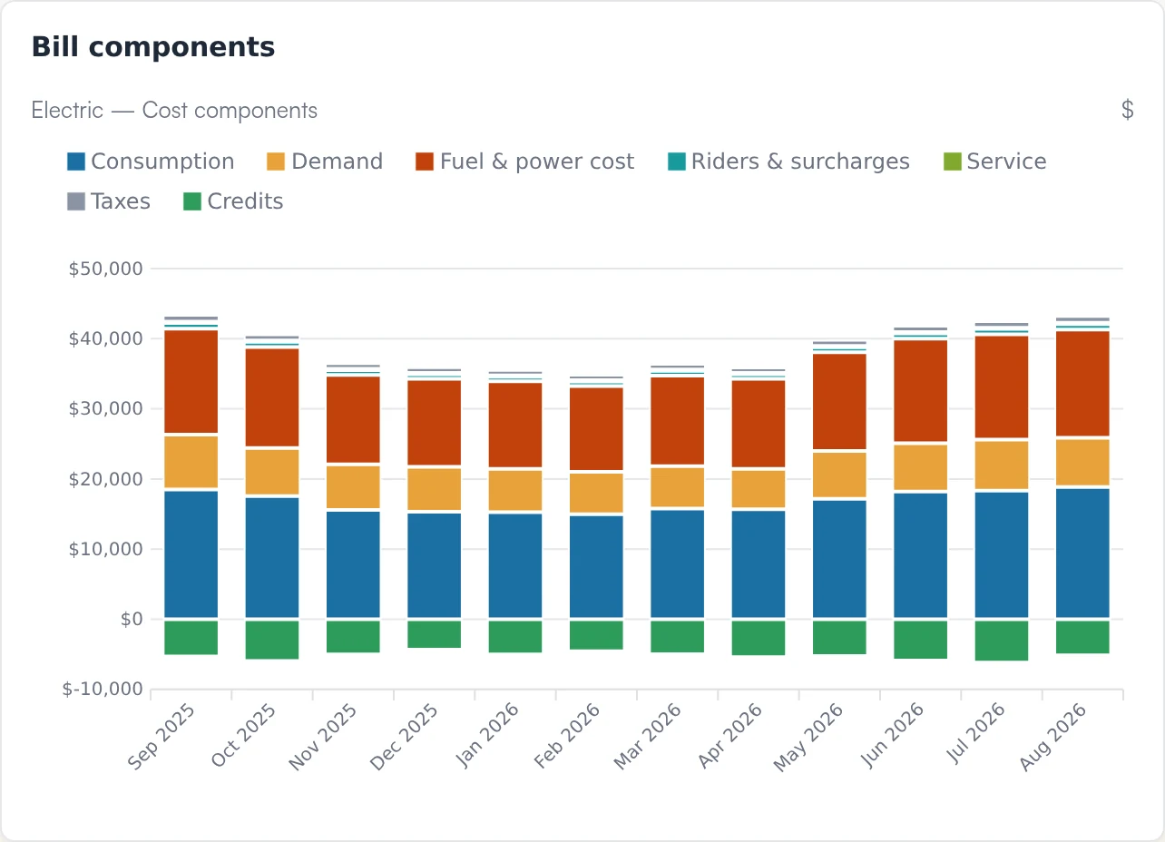Hide the Fuel & power cost series
Image resolution: width=1165 pixels, height=842 pixels.
pos(524,162)
